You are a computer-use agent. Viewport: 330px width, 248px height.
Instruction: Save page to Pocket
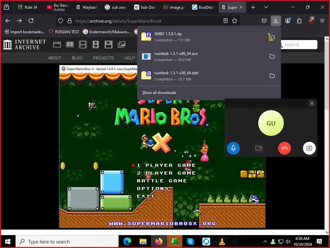point(264,21)
